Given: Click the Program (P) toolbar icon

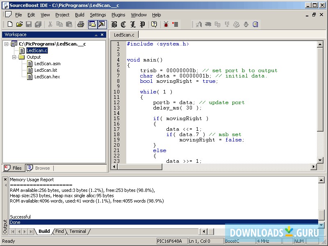Looking at the screenshot, I should 143,24.
